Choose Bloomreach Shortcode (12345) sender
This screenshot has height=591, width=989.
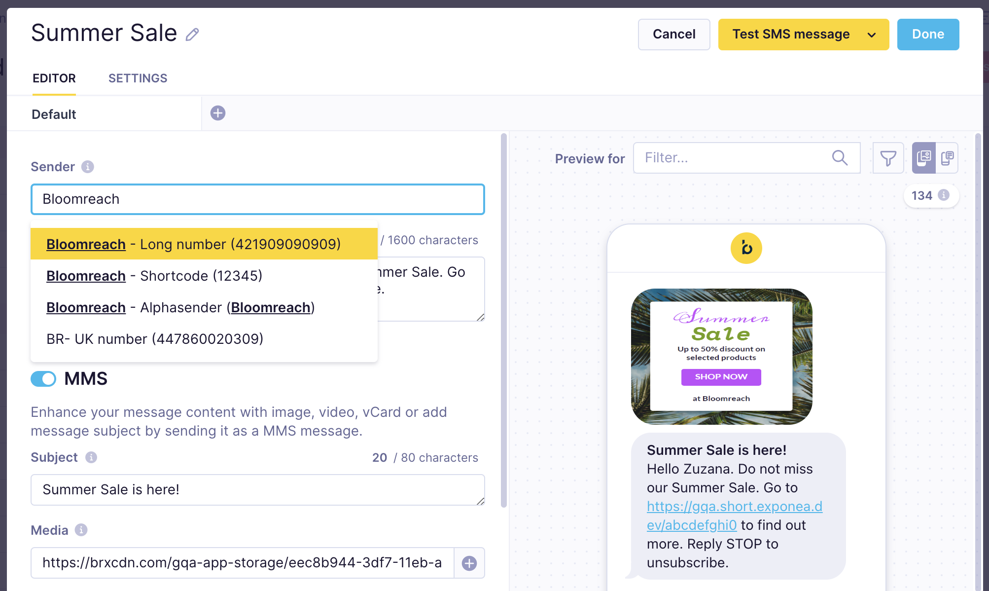[154, 276]
